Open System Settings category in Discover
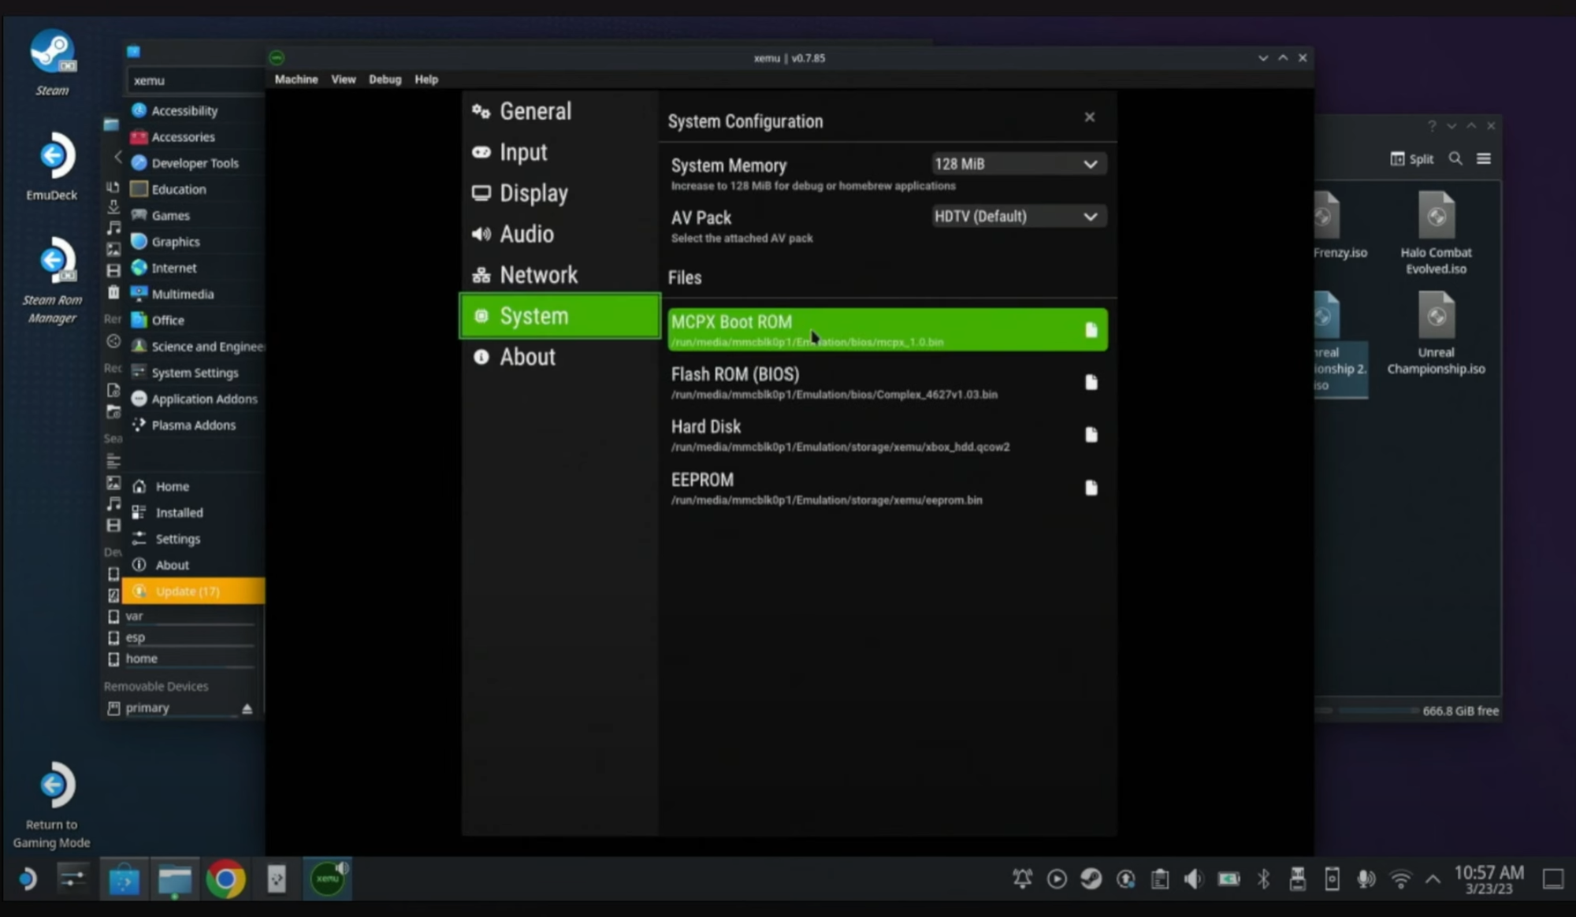This screenshot has width=1576, height=917. 194,373
